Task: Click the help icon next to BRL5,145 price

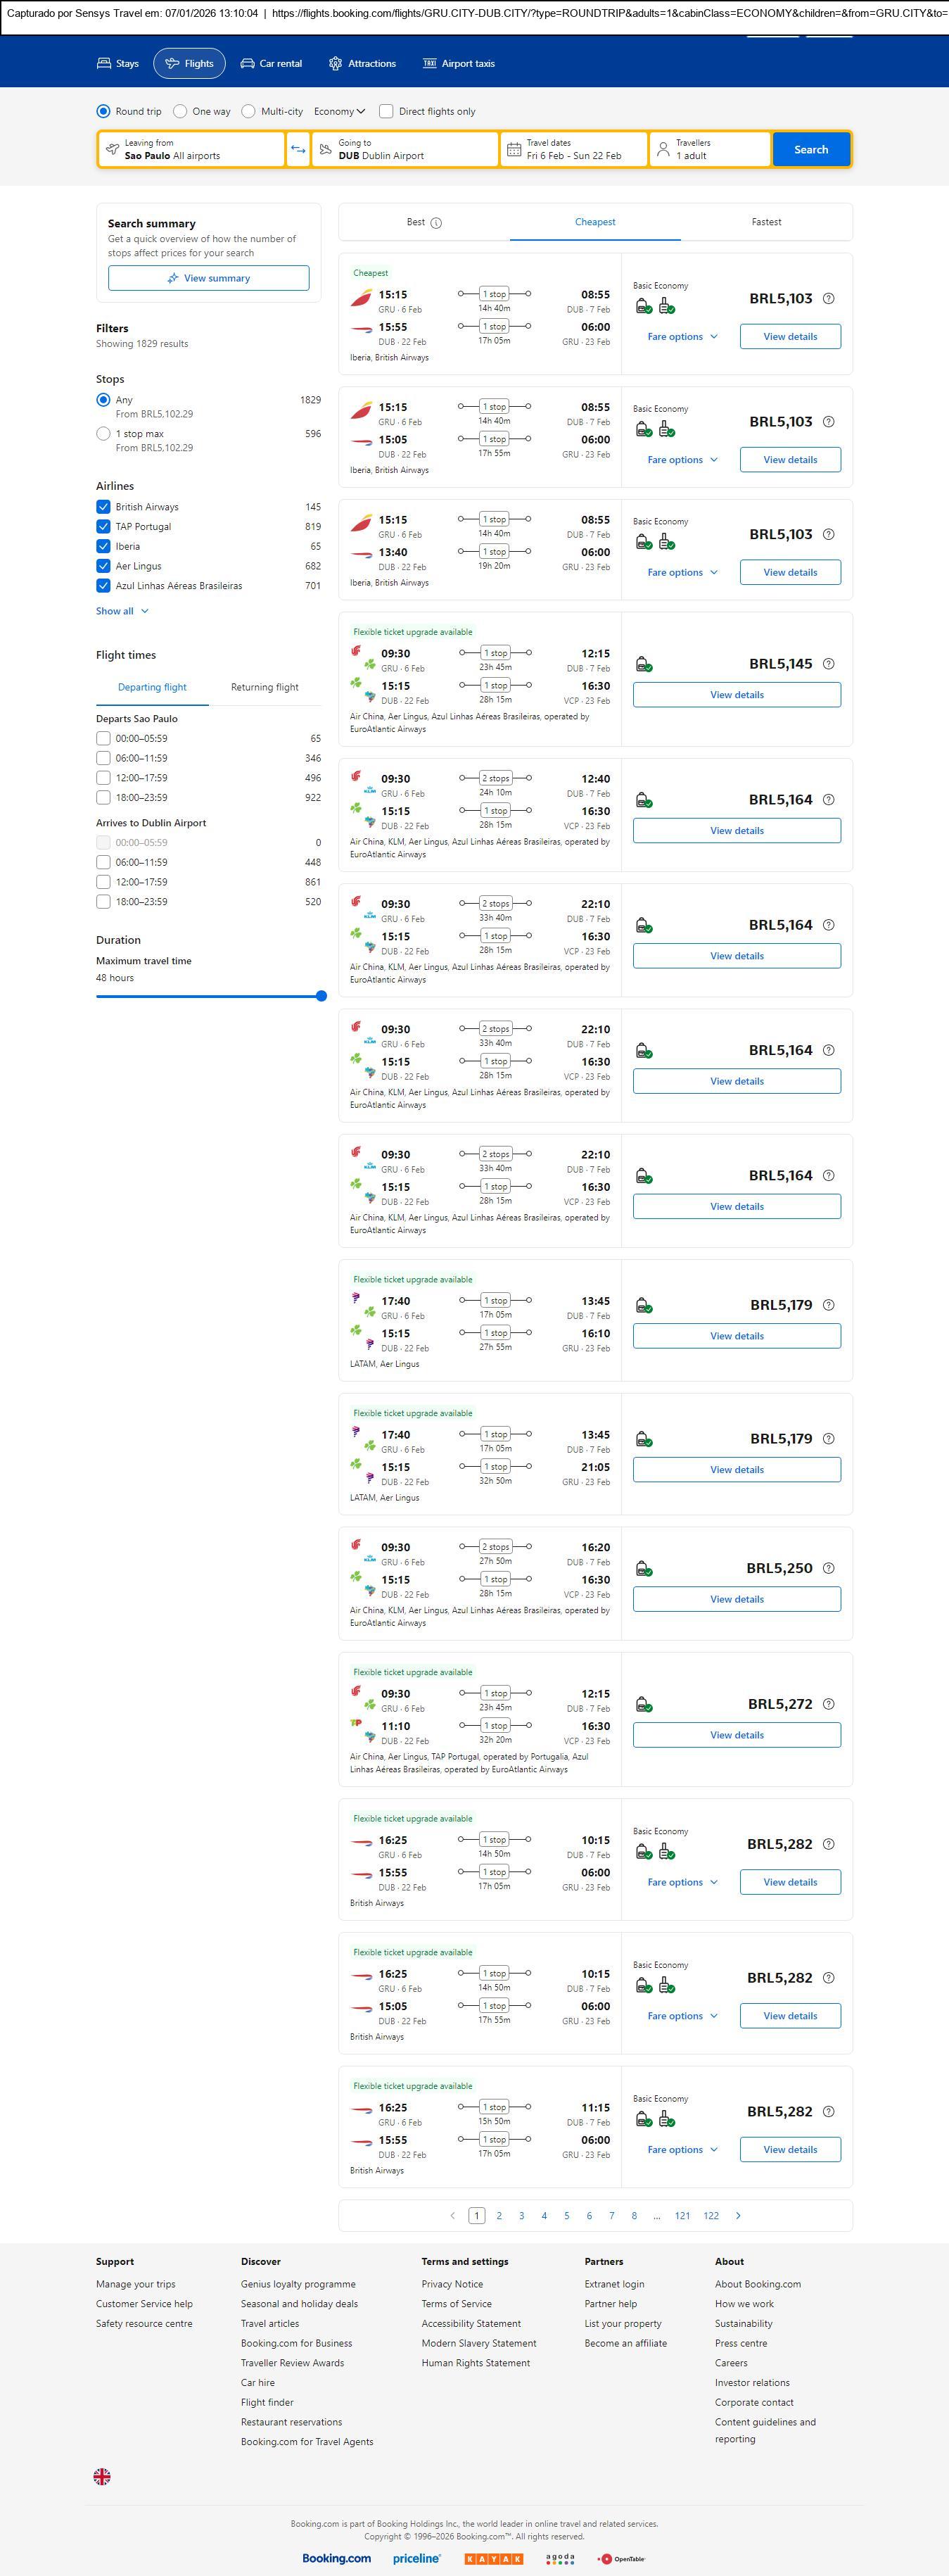Action: (828, 664)
